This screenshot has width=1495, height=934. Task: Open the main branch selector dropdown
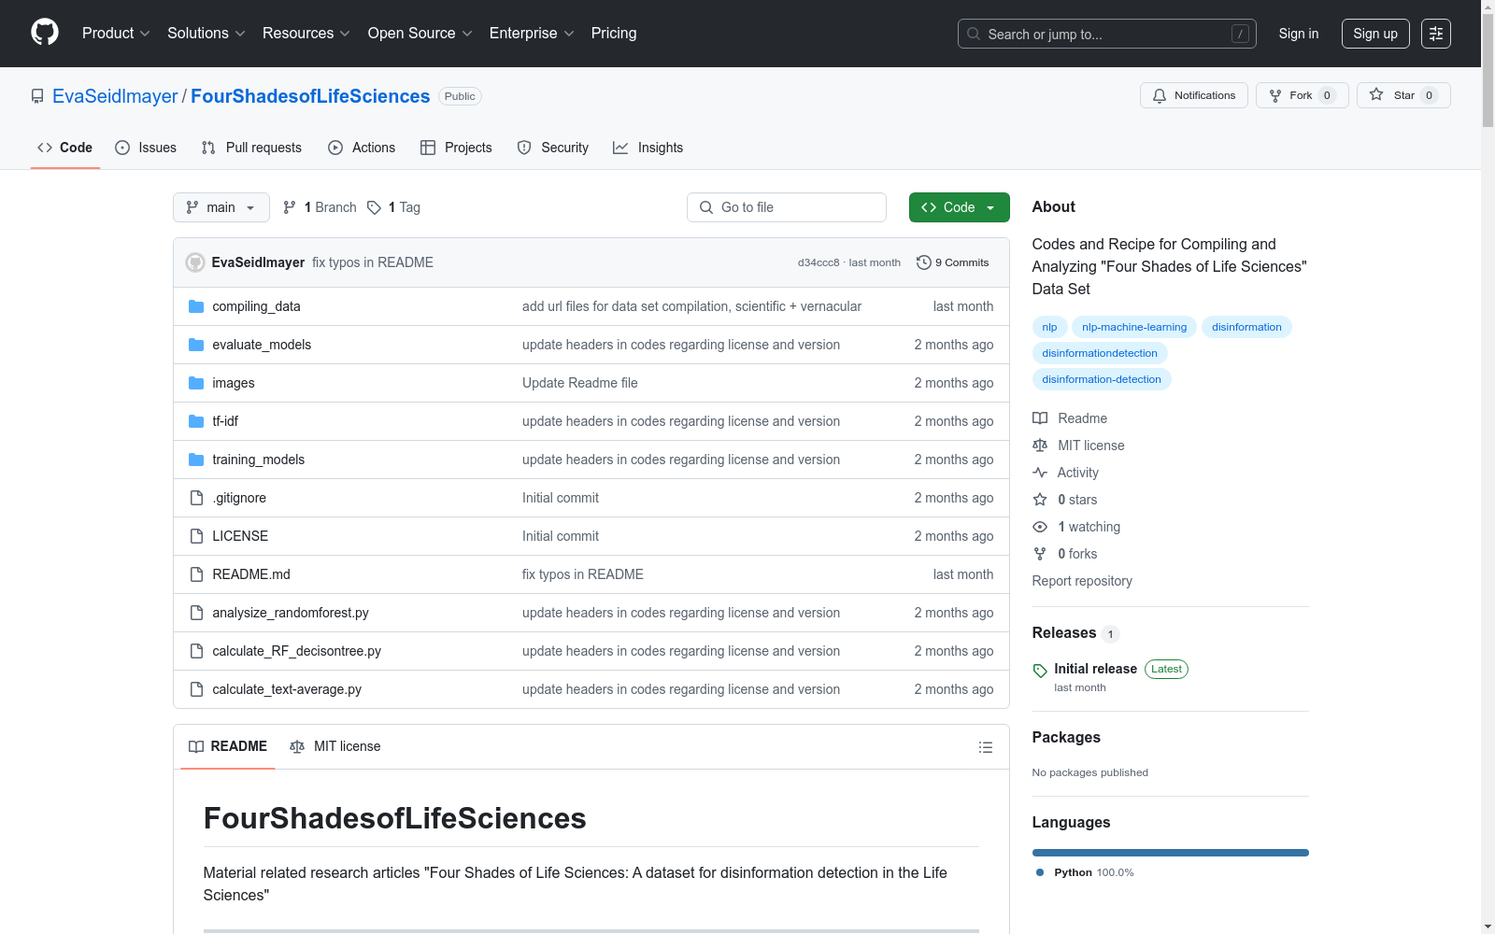point(221,207)
